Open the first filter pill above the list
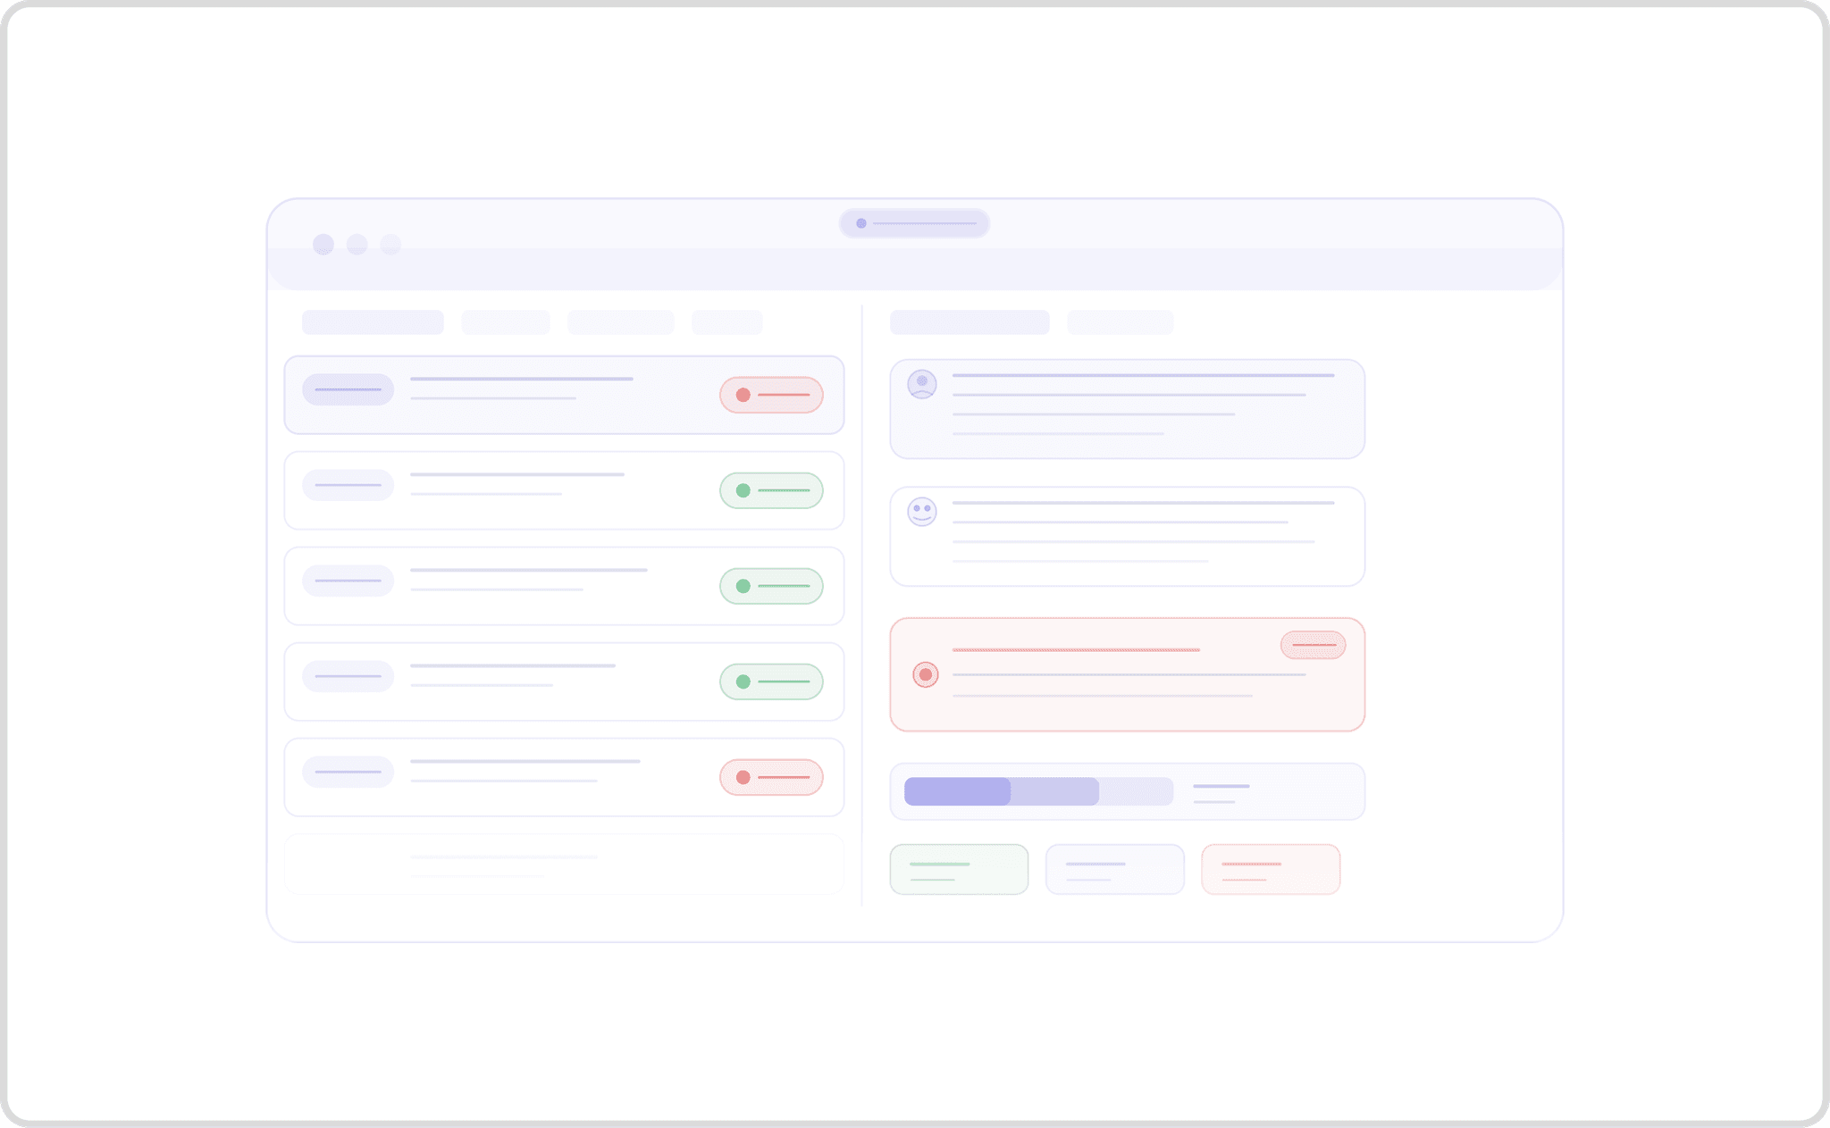The width and height of the screenshot is (1830, 1128). tap(372, 322)
